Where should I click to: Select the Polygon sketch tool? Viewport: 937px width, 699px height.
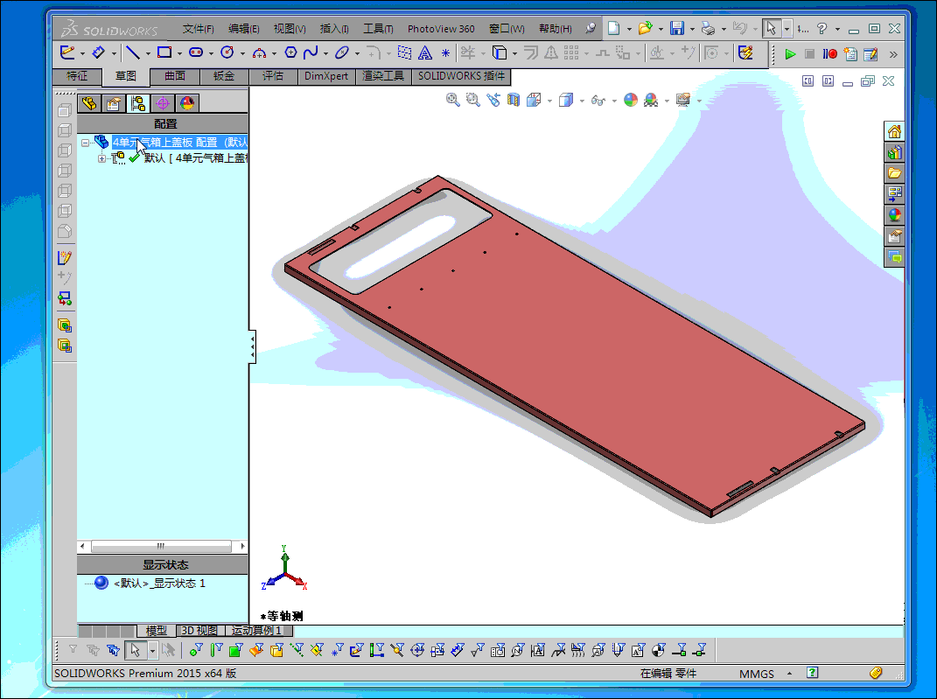(290, 53)
